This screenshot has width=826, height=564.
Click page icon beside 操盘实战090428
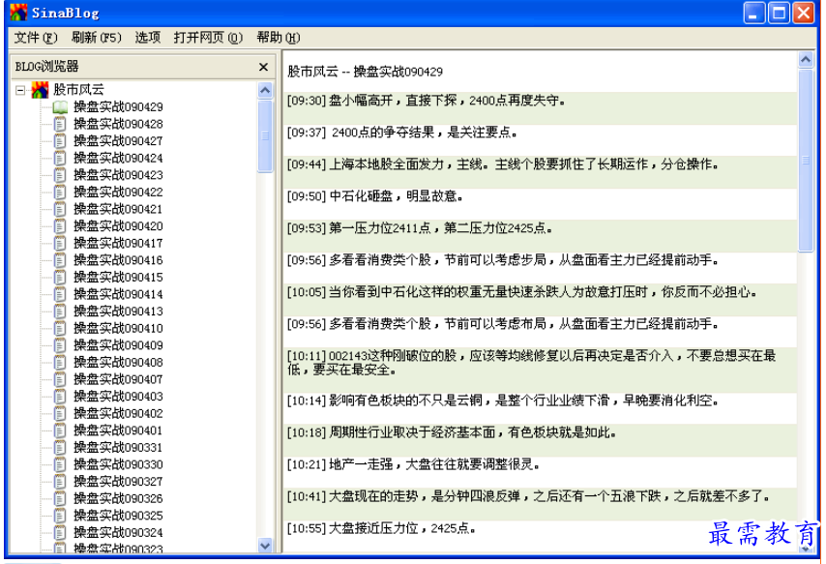[x=60, y=124]
